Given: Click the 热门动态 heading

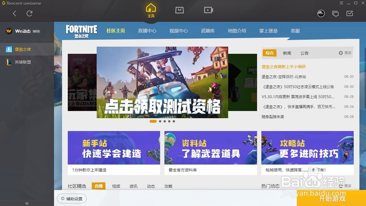Looking at the screenshot, I should [270, 186].
